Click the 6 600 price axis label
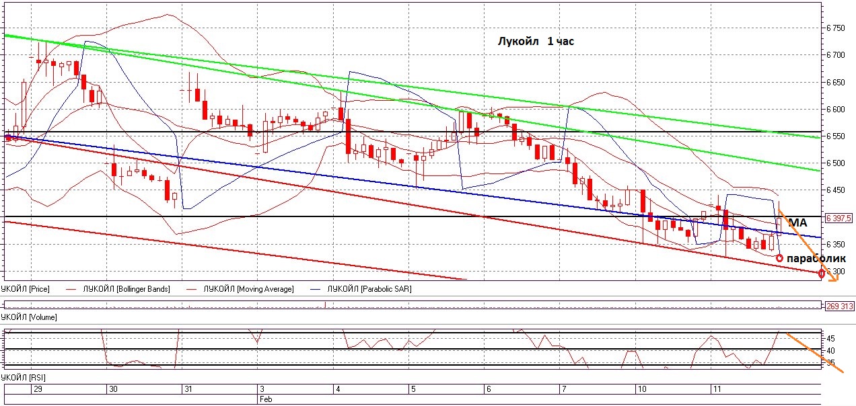The width and height of the screenshot is (856, 406). click(835, 109)
